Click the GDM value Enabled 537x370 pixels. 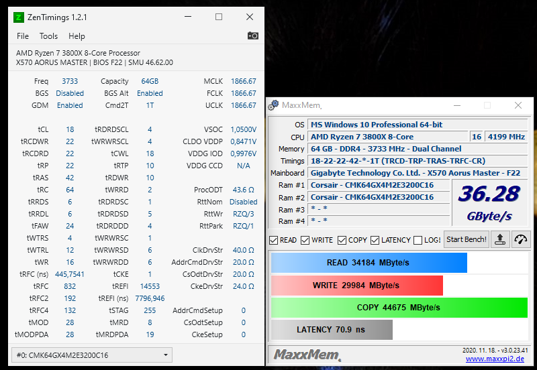(x=70, y=105)
